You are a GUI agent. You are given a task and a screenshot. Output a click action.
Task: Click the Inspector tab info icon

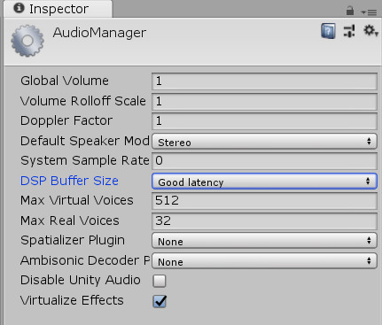tap(19, 8)
